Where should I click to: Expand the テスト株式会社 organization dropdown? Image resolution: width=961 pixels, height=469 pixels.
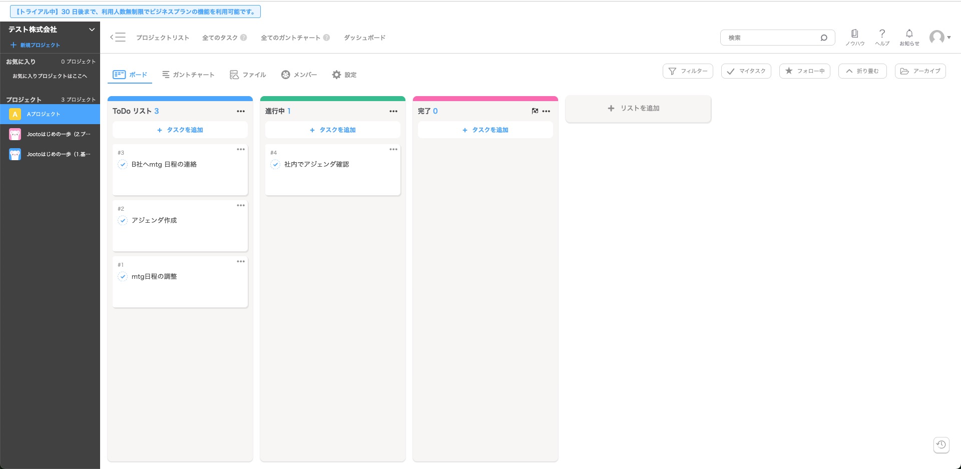(92, 30)
